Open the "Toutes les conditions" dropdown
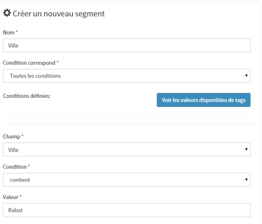The image size is (262, 224). click(x=127, y=76)
